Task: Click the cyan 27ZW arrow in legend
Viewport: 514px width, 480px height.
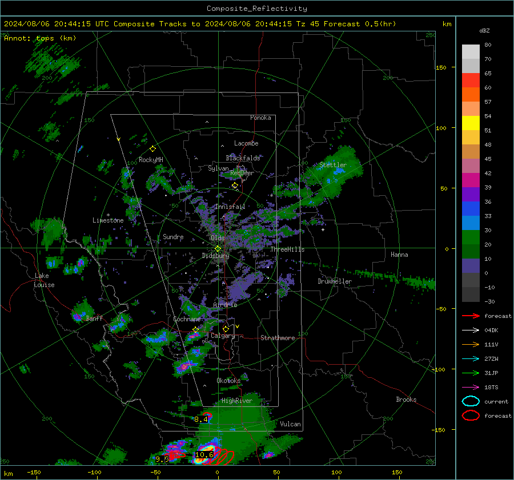Action: pos(471,359)
